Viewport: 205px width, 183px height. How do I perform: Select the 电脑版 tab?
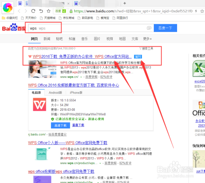pos(36,93)
